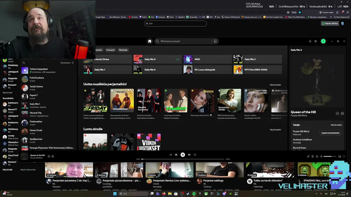
Task: Toggle shuffle in Spotify player
Action: point(171,155)
